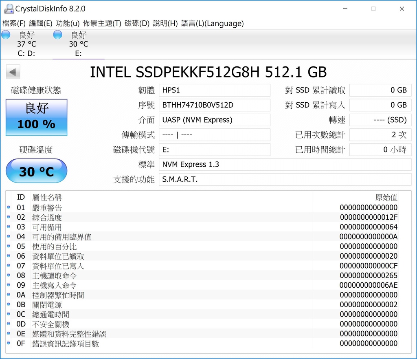Click status dot for attribute 0F 錯誤資訊記錄項目數
This screenshot has width=417, height=359.
[9, 343]
